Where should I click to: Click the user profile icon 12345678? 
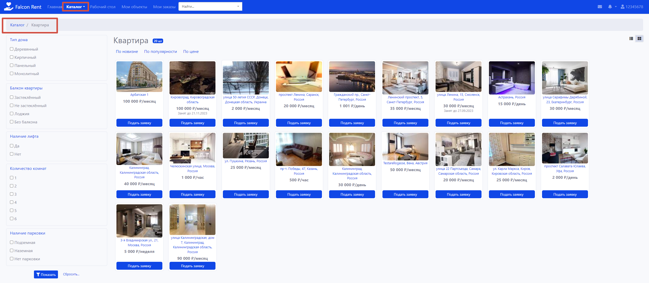pos(622,7)
